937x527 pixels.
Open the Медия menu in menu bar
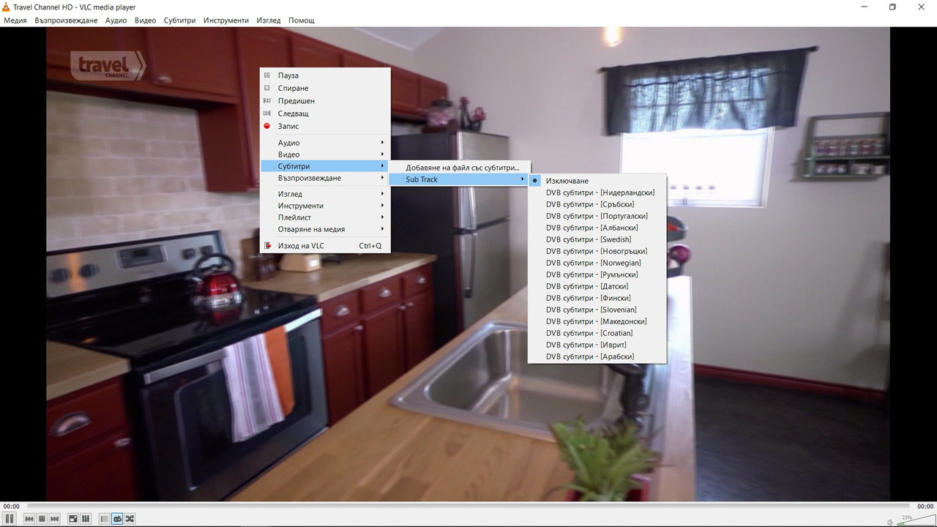(15, 20)
